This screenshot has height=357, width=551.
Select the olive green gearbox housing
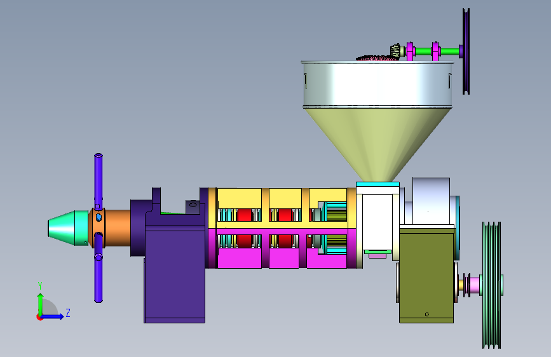click(x=426, y=276)
